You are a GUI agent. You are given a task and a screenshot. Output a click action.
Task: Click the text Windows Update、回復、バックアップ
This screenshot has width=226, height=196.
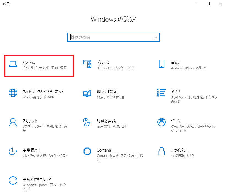tap(44, 187)
